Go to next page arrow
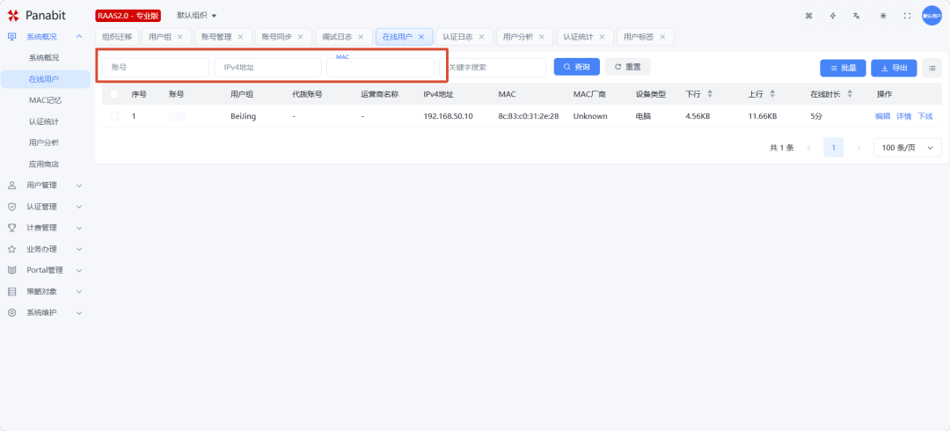 (859, 147)
